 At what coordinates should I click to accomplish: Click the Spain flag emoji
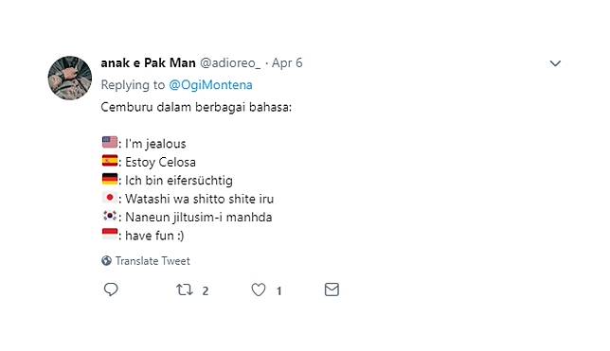[110, 161]
